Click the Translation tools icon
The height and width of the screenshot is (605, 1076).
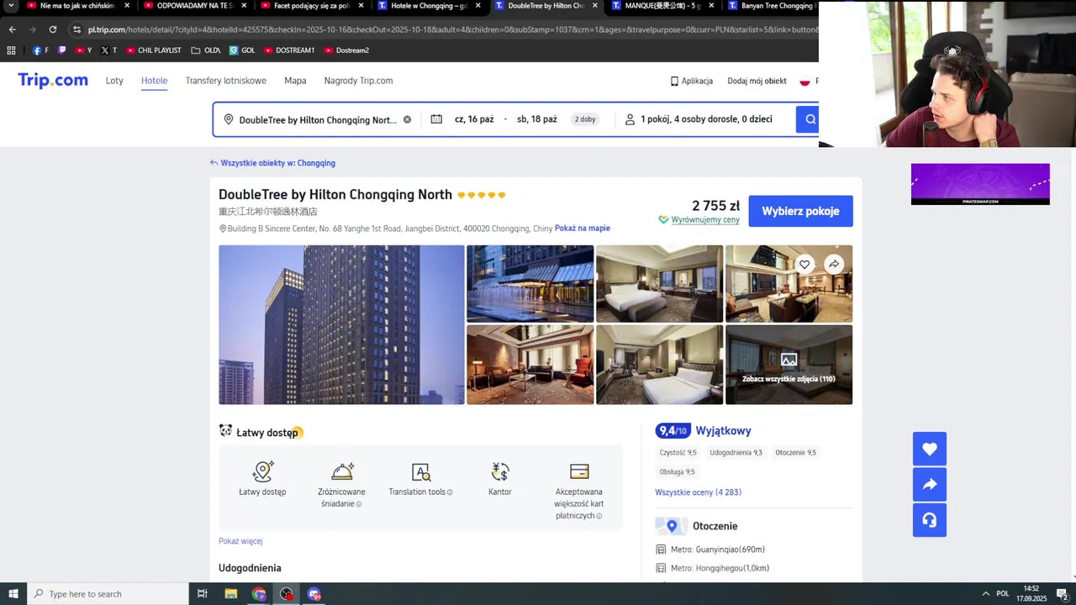420,472
